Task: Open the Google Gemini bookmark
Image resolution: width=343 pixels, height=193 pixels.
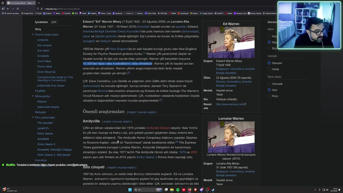Action: (x=206, y=13)
